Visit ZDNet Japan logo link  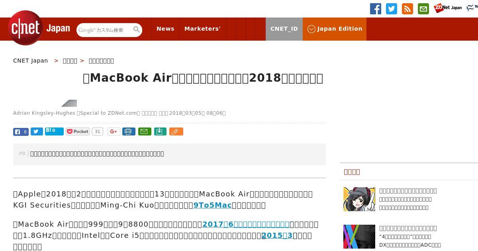click(x=448, y=8)
